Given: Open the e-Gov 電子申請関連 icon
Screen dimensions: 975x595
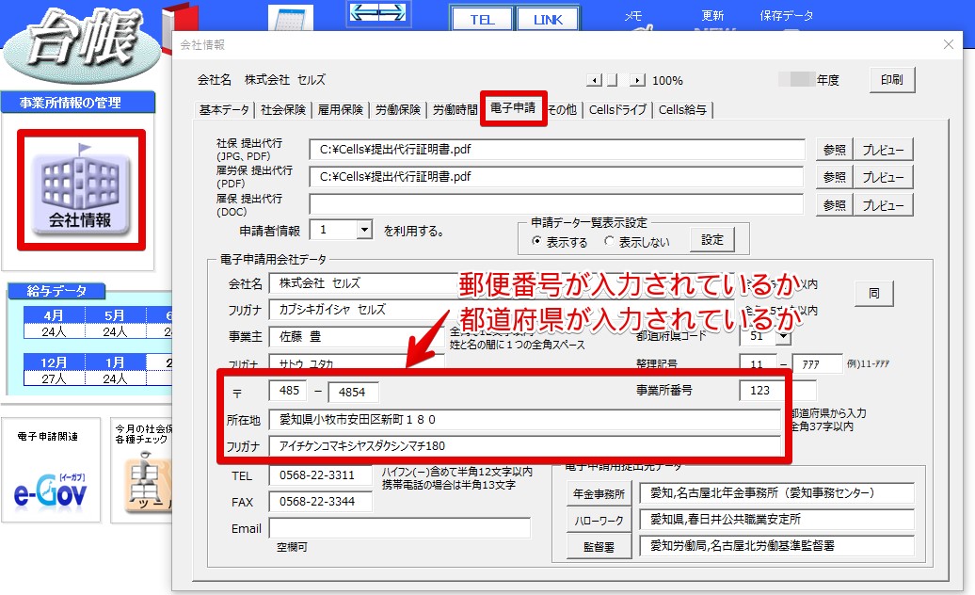Looking at the screenshot, I should pos(51,470).
